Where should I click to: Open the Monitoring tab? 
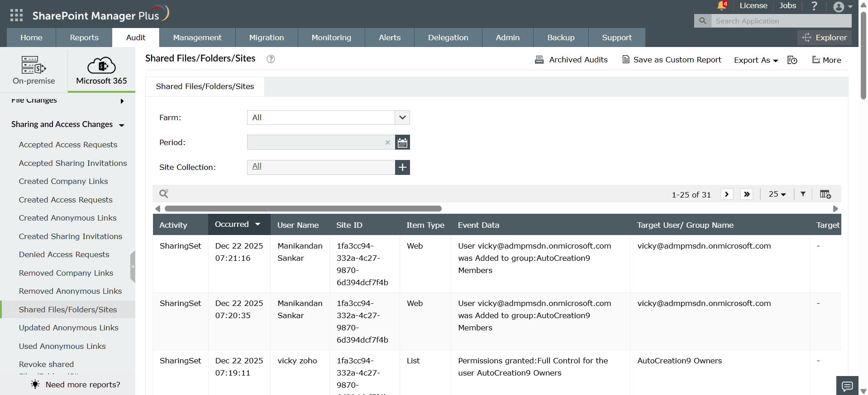(331, 38)
